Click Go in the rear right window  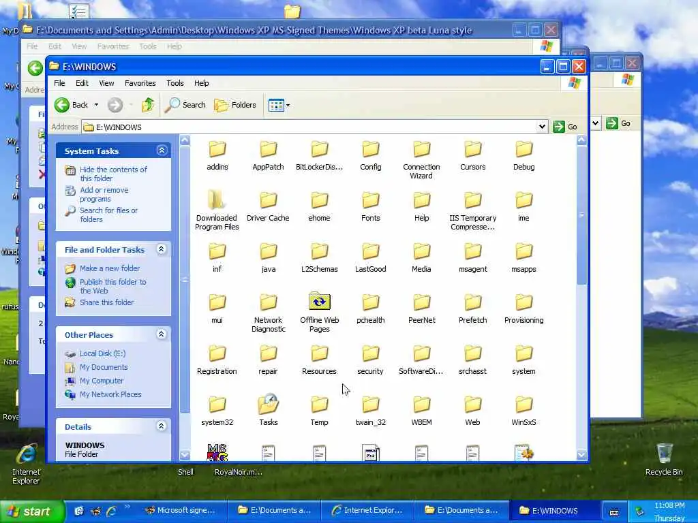tap(619, 123)
